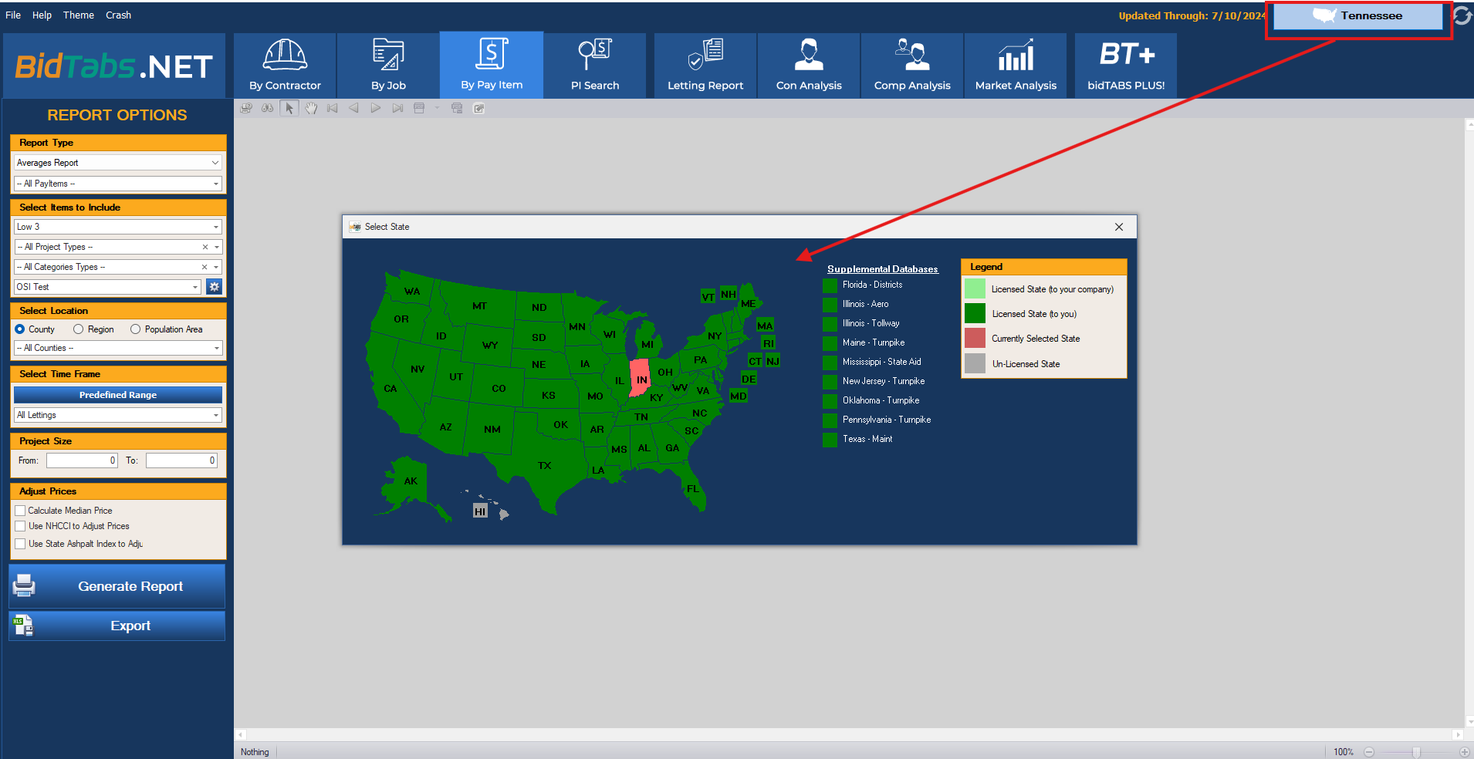Open the By Pay Item section
The height and width of the screenshot is (759, 1474).
(x=492, y=65)
